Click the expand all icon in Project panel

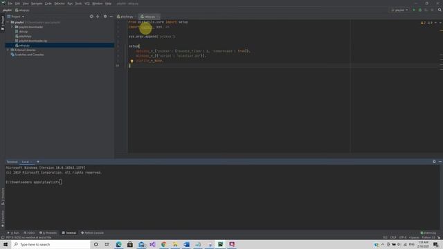(98, 17)
